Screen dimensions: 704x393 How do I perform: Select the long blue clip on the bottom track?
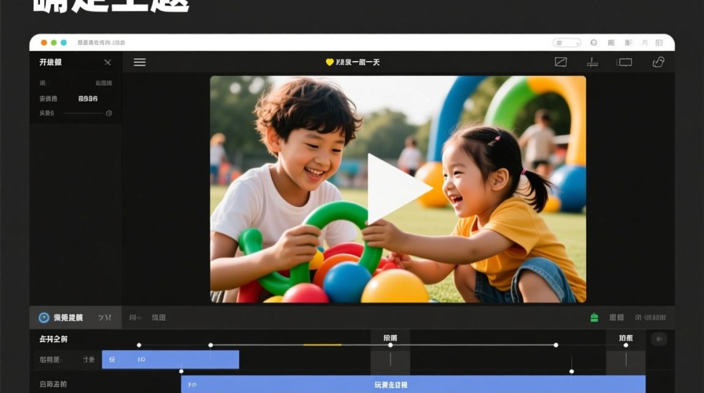(413, 385)
